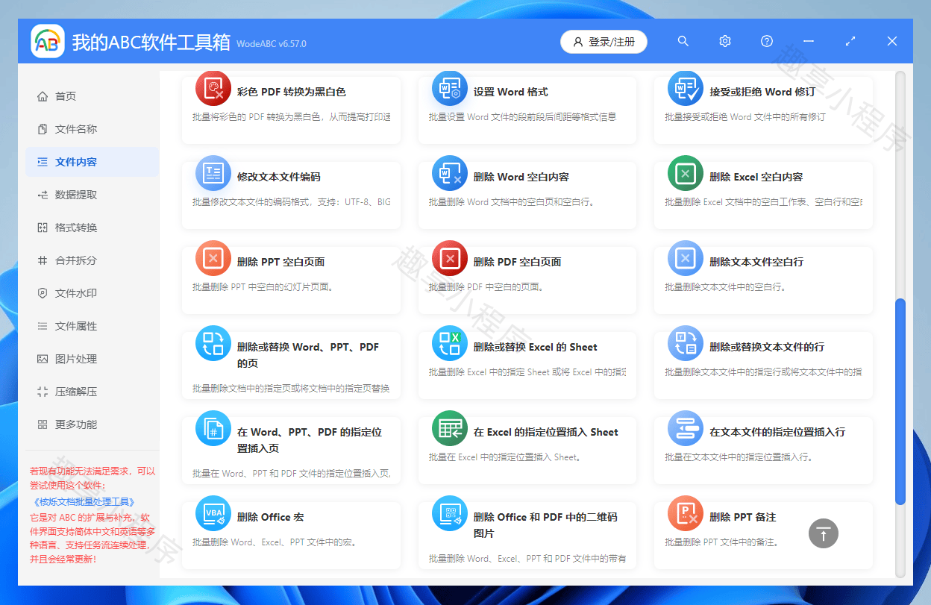Click description 批量删除 Word、Excel、PPT 文件中的宏。
931x605 pixels.
click(274, 542)
